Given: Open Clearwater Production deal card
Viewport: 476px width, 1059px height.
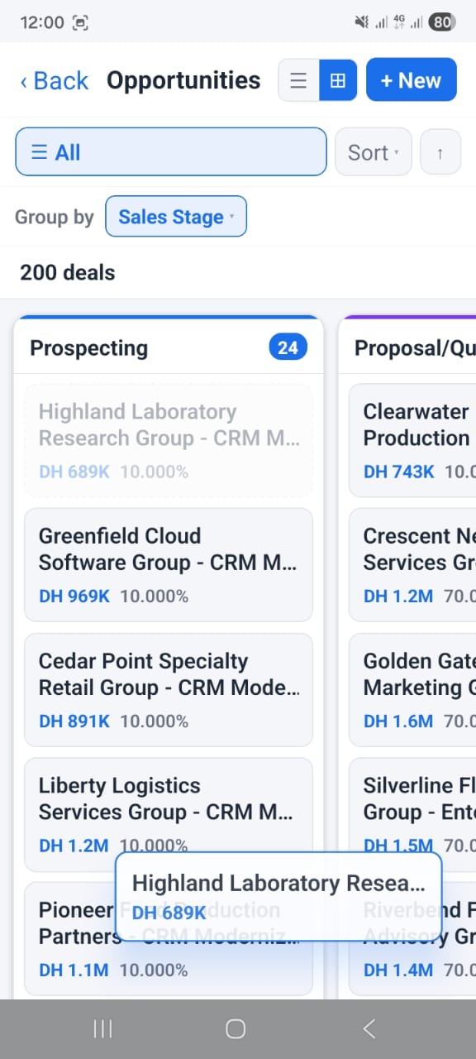Looking at the screenshot, I should click(412, 440).
